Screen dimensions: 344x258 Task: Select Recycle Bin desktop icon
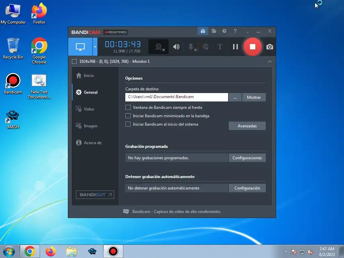click(x=13, y=49)
